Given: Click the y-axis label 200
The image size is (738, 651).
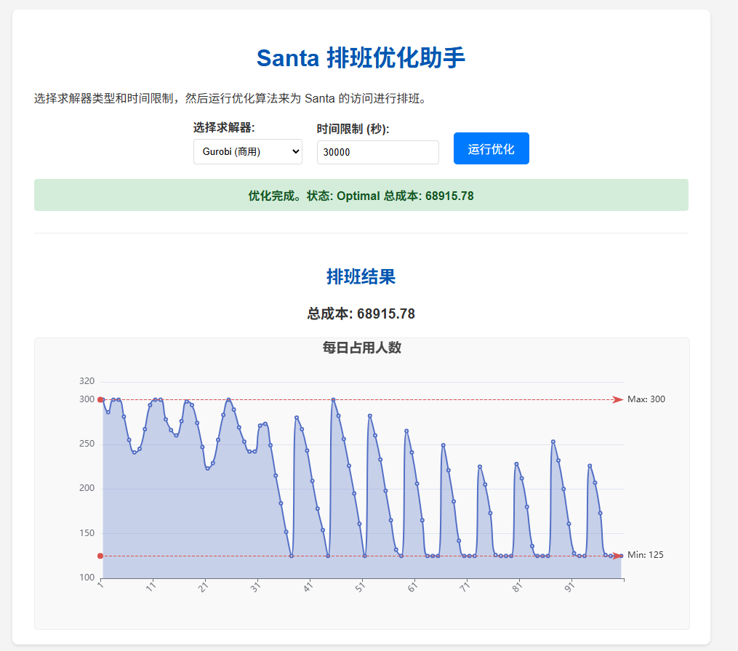Looking at the screenshot, I should (x=87, y=488).
